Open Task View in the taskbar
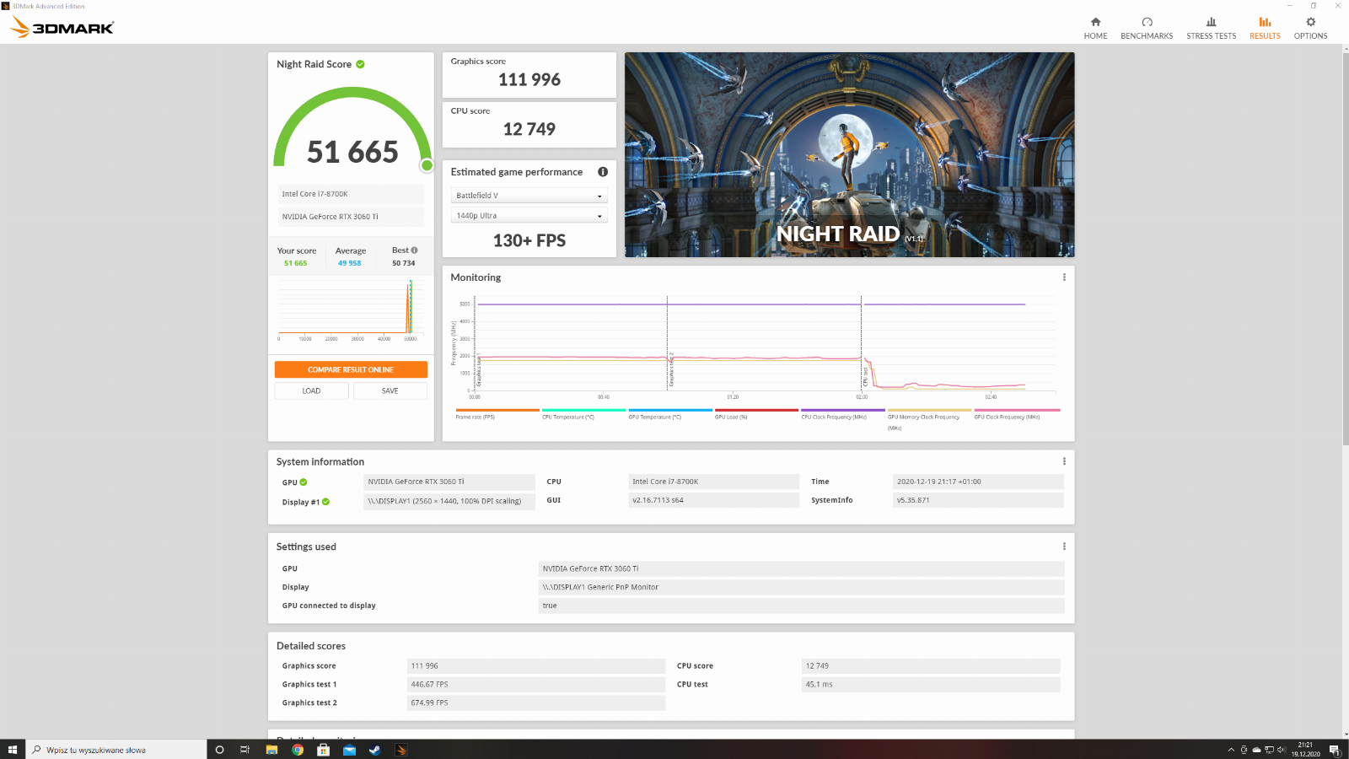The width and height of the screenshot is (1349, 759). pos(245,750)
